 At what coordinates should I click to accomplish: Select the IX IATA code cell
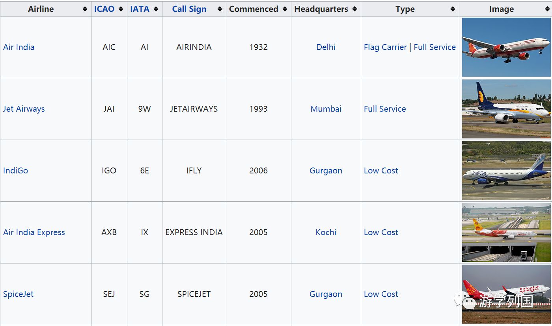[x=144, y=232]
